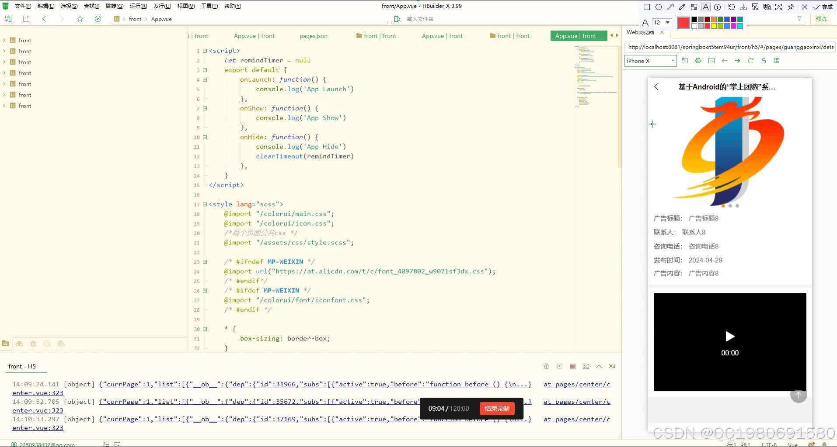Screen dimensions: 837x447
Task: Open the 帮助(Y) menu
Action: pyautogui.click(x=233, y=6)
